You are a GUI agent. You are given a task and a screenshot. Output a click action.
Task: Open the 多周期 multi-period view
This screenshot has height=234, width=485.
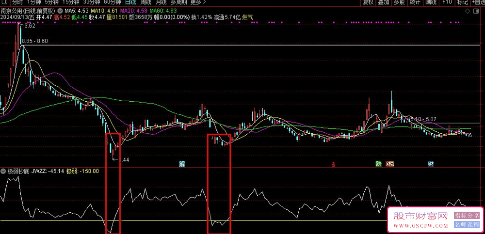coord(178,2)
